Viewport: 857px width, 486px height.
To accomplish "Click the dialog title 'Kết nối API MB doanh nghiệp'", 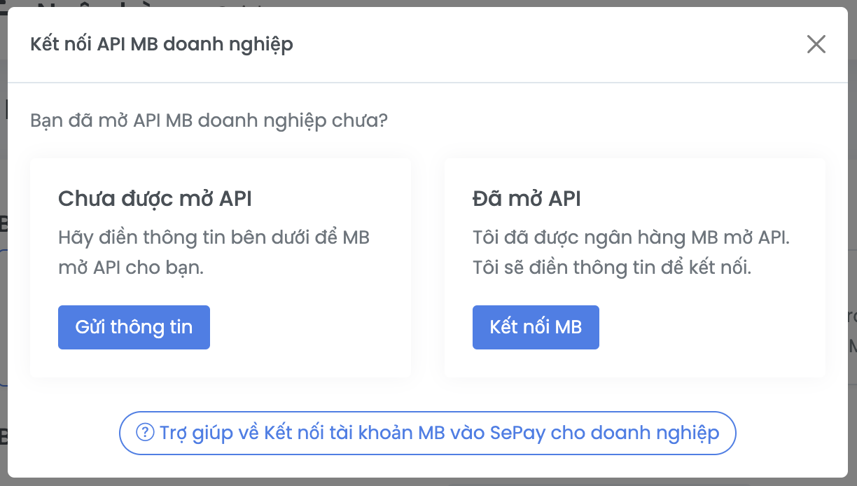I will (162, 43).
